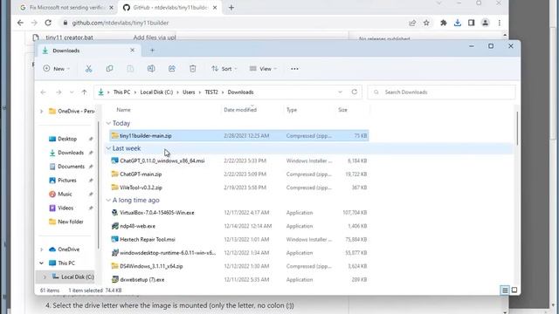Collapse This PC tree node
Screen dimensions: 559x314
[42, 263]
